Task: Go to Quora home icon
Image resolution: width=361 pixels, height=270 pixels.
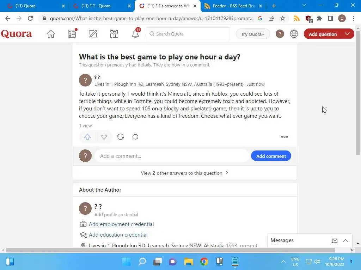Action: coord(51,34)
